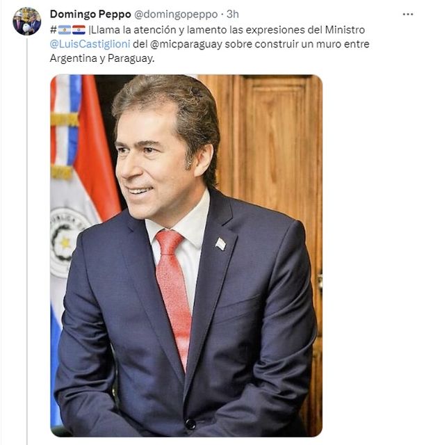Click the vertical thread line under avatar
Viewport: 424px width, 445px height.
[27, 241]
